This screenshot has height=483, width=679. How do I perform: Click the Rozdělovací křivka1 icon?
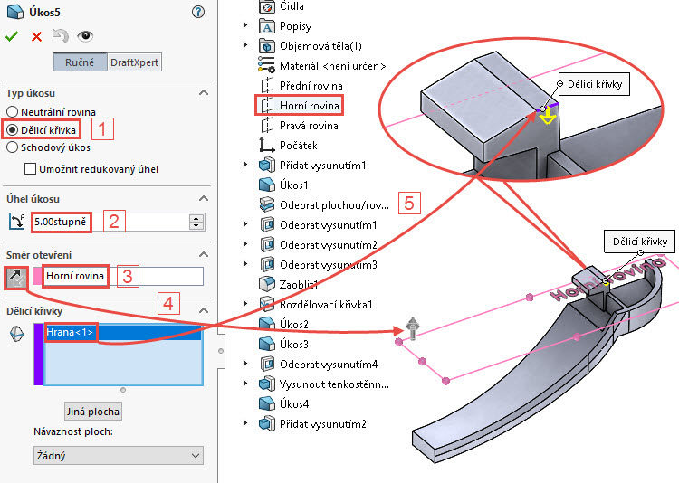coord(267,304)
